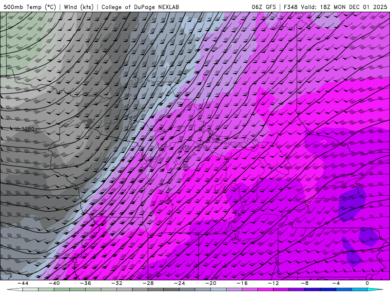Image resolution: width=390 pixels, height=292 pixels.
Task: Select the -40 colorbar label
Action: tap(54, 283)
